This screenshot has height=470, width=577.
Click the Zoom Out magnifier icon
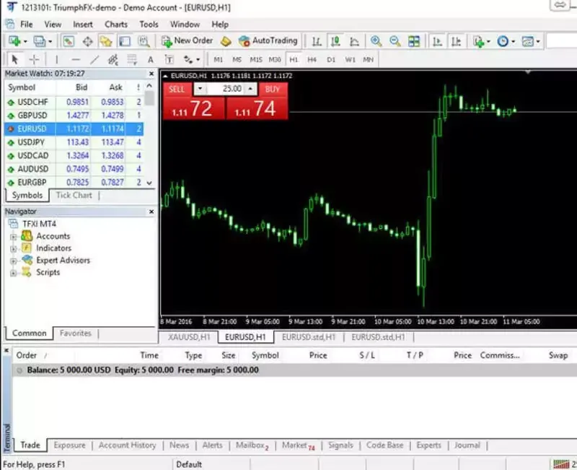coord(395,41)
